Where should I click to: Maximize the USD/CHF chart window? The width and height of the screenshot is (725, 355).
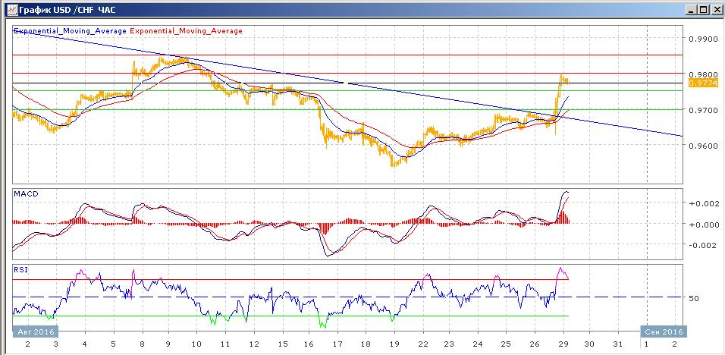coord(703,9)
